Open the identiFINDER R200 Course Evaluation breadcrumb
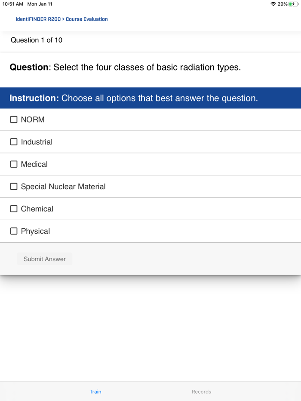Image resolution: width=301 pixels, height=401 pixels. tap(61, 19)
